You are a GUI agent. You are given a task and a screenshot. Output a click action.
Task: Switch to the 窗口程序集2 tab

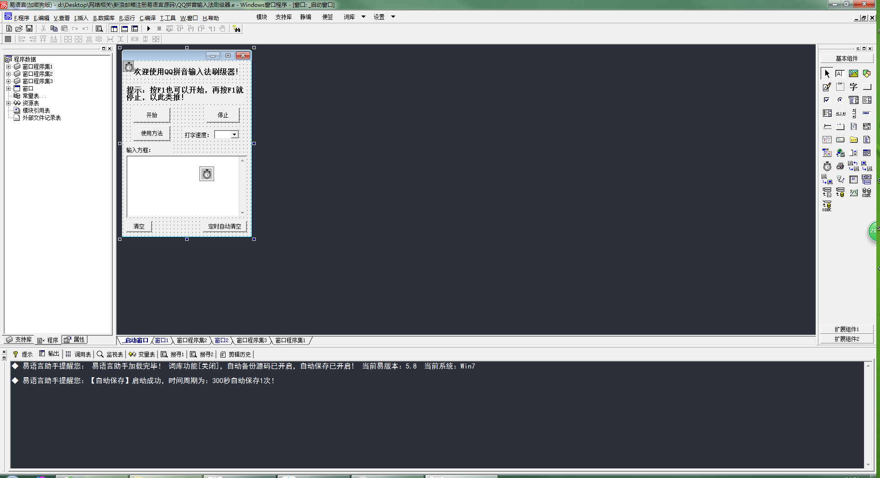tap(192, 340)
